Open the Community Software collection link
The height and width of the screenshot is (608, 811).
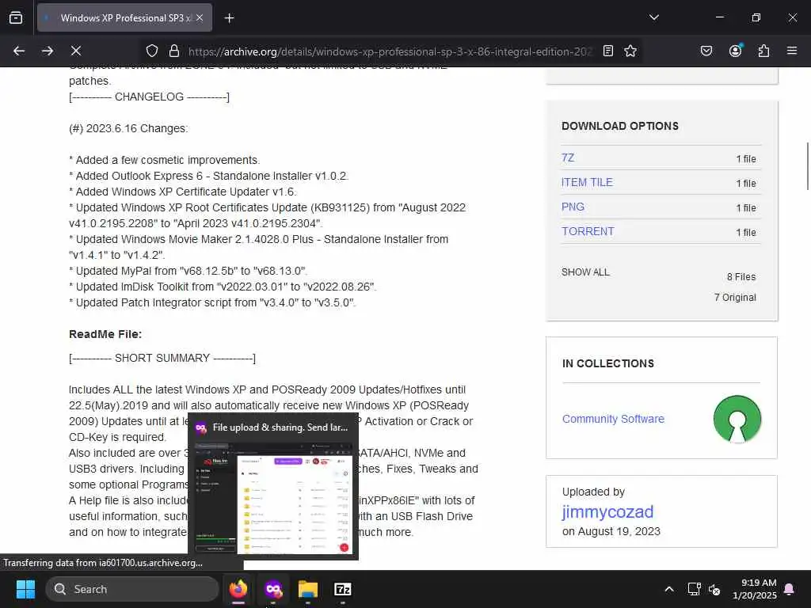coord(614,419)
